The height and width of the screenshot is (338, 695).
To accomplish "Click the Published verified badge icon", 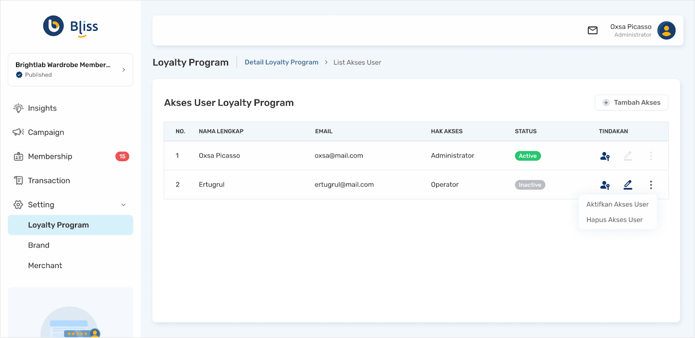I will click(x=19, y=75).
